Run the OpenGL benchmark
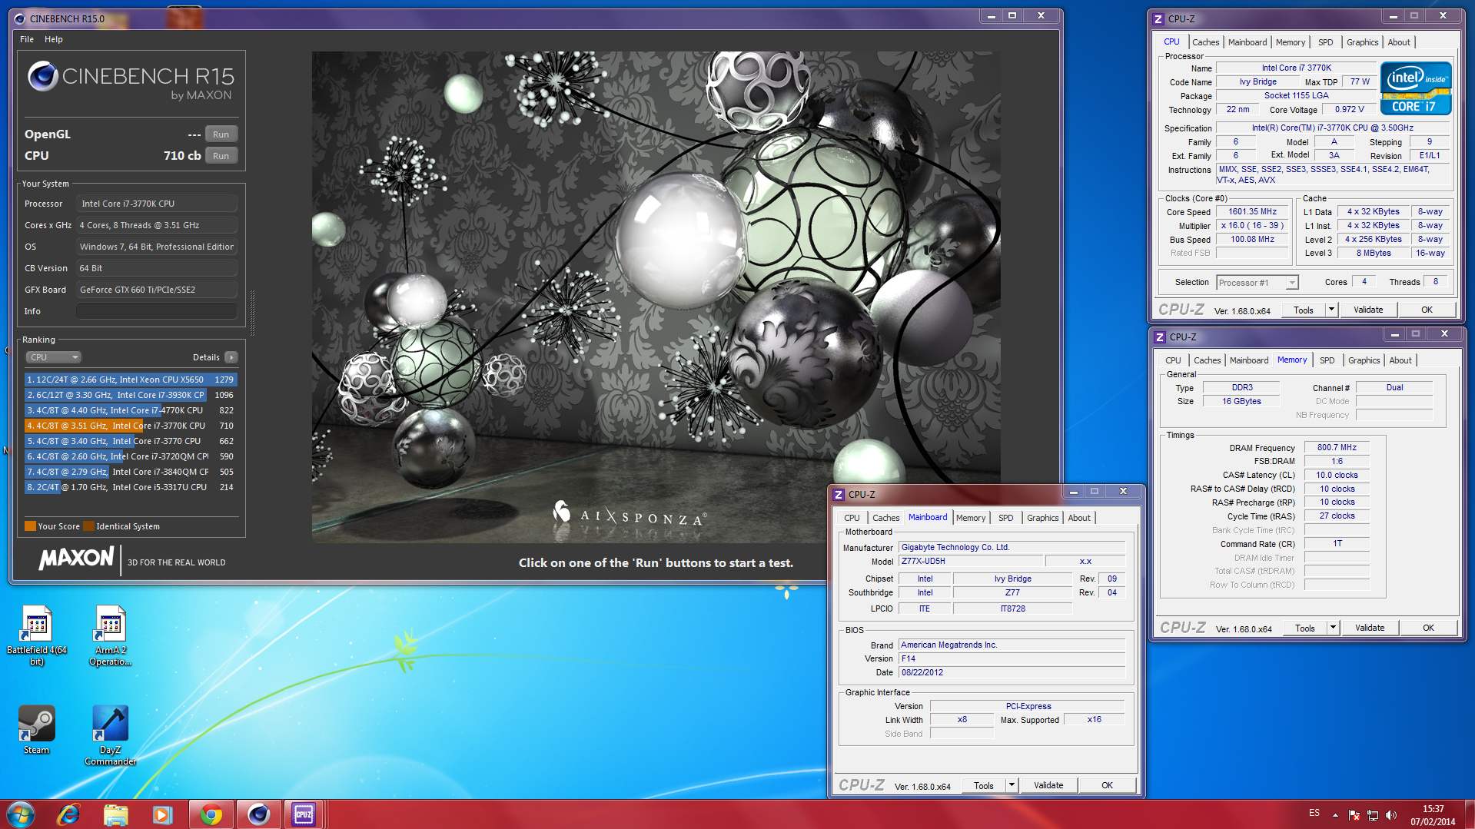Screen dimensions: 1475x829 (221, 134)
